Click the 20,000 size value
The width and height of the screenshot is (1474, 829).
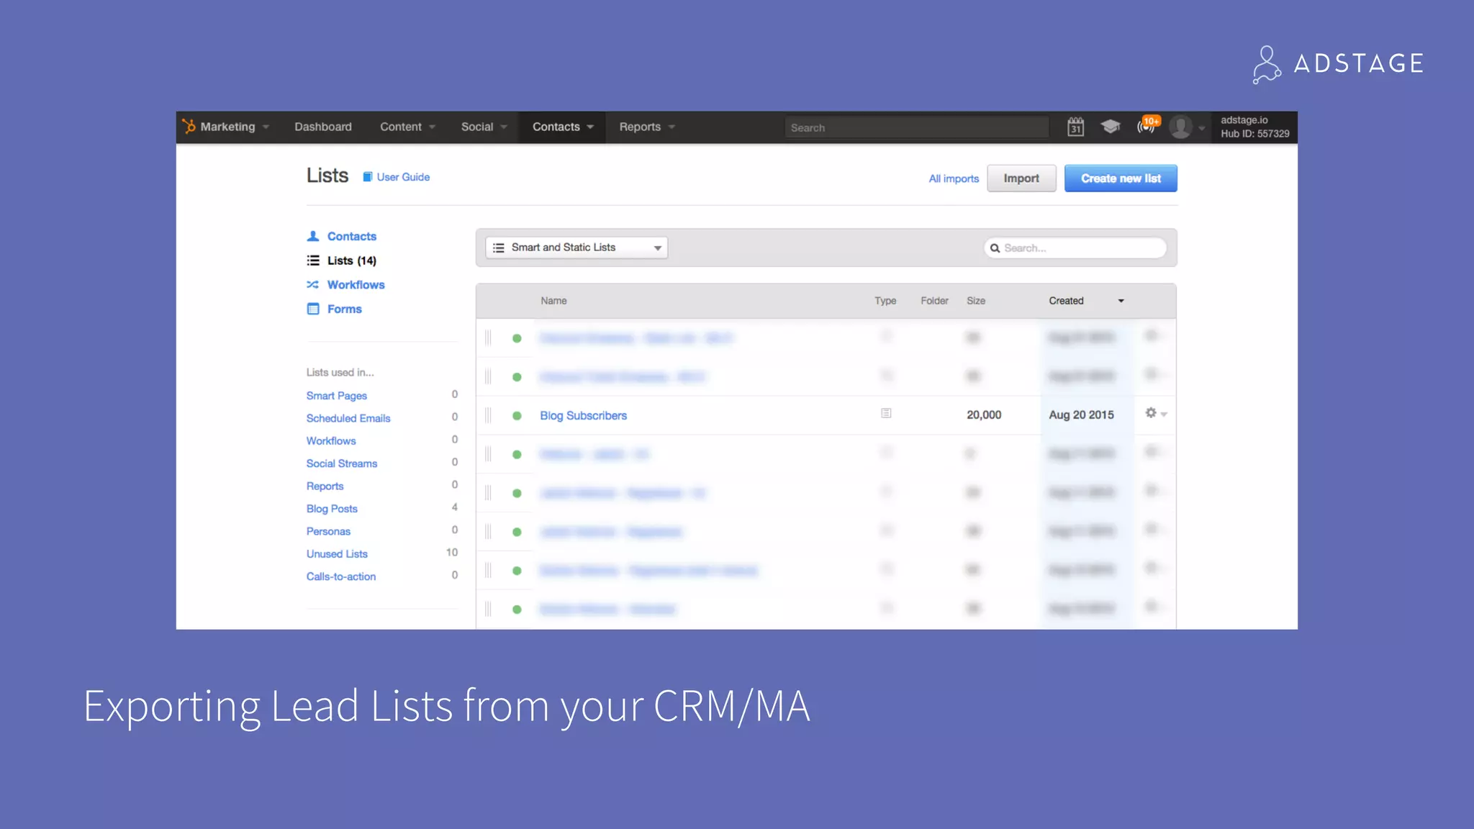click(984, 415)
